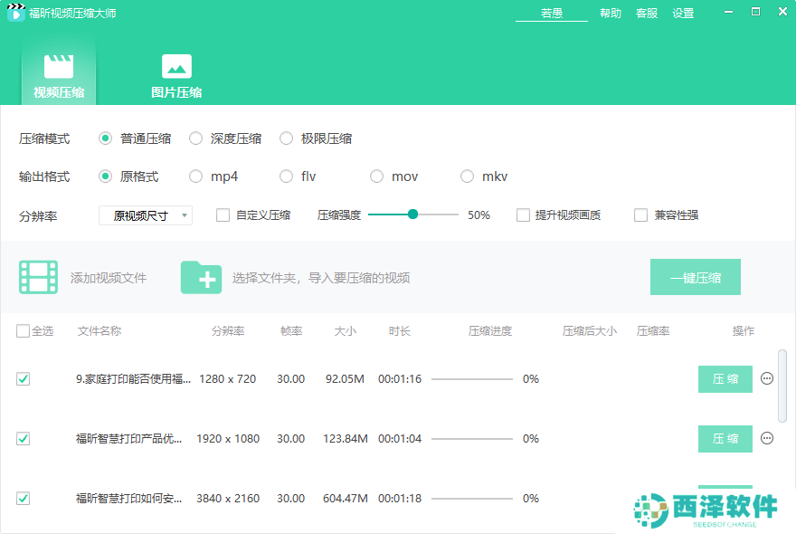This screenshot has width=796, height=534.
Task: Enable the 兼容性强 checkbox
Action: click(640, 215)
